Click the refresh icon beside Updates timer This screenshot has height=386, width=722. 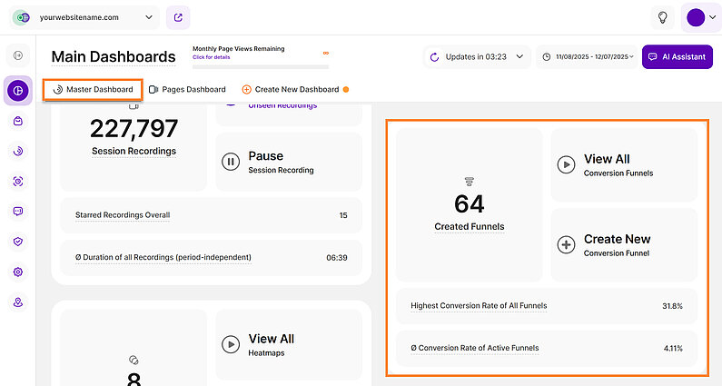(435, 56)
